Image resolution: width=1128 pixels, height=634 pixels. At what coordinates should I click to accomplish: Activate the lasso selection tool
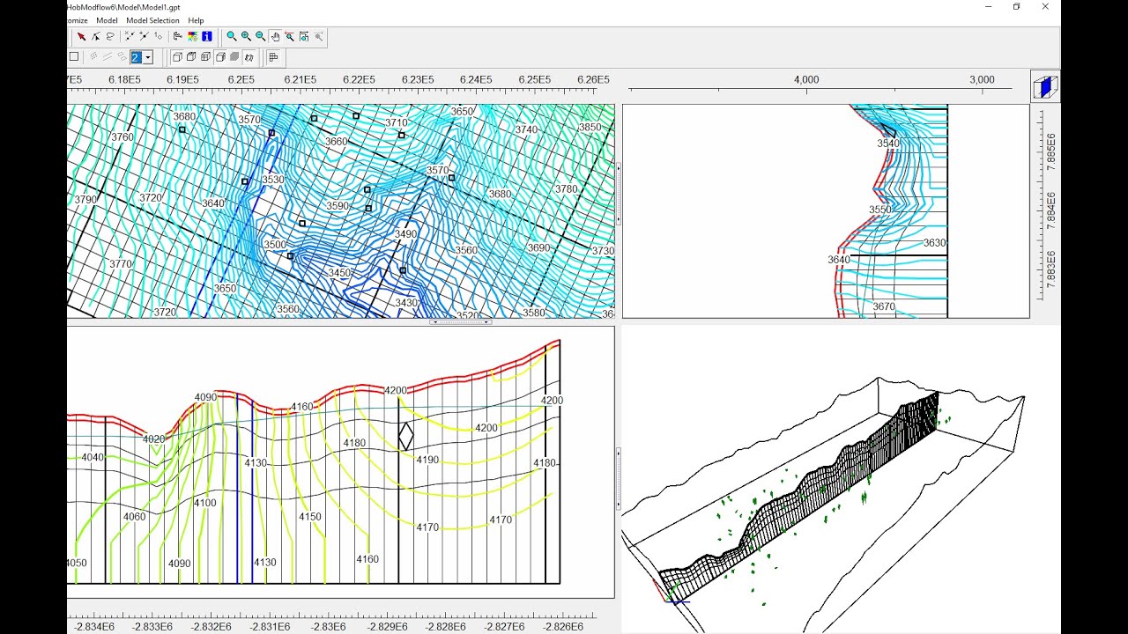(110, 36)
